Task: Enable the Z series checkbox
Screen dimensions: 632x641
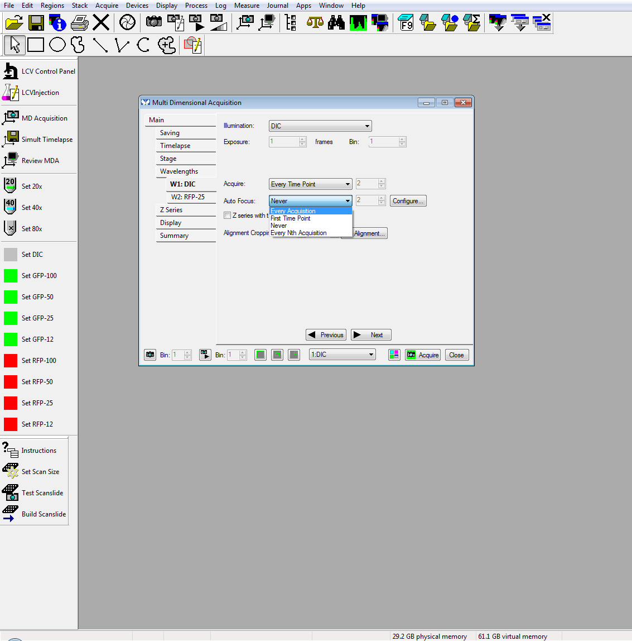Action: pos(227,216)
